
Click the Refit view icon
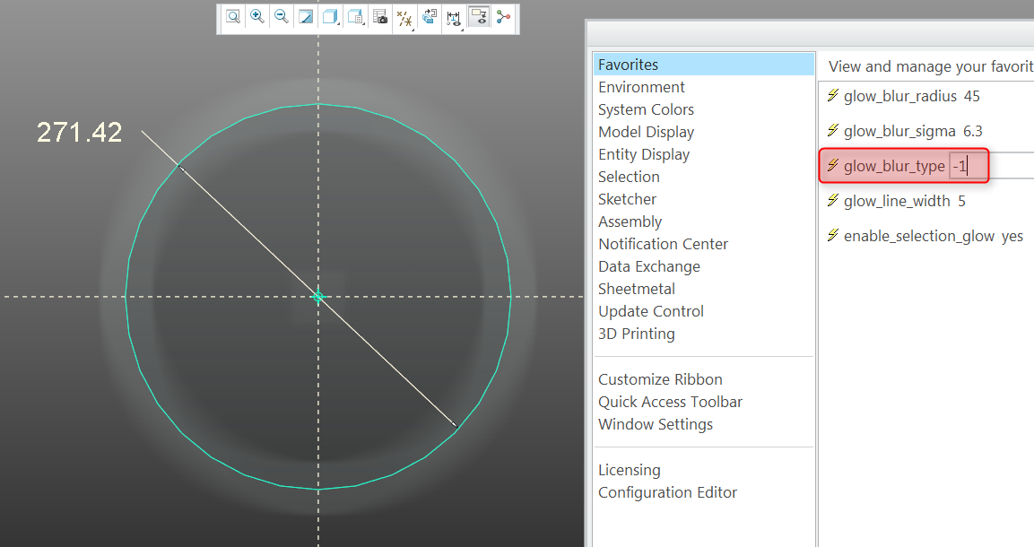(233, 17)
